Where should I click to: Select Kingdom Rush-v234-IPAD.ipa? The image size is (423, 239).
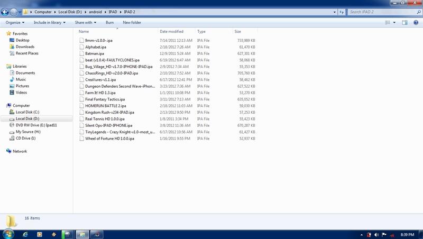point(109,112)
